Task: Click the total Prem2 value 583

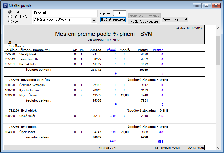Action: click(x=161, y=142)
